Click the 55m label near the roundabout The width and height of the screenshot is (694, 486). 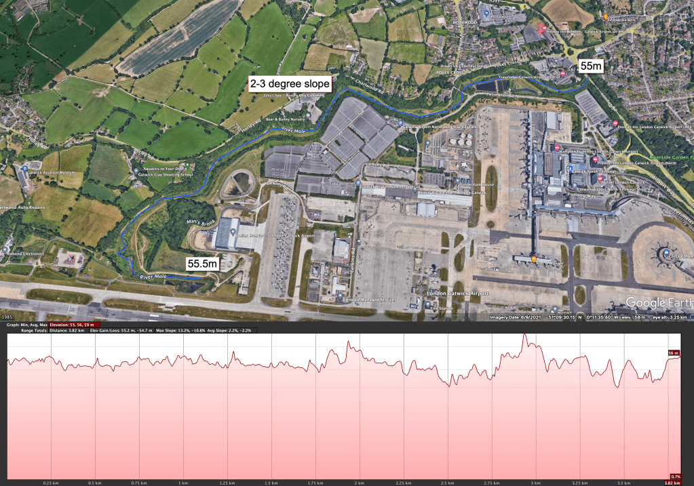pyautogui.click(x=590, y=66)
